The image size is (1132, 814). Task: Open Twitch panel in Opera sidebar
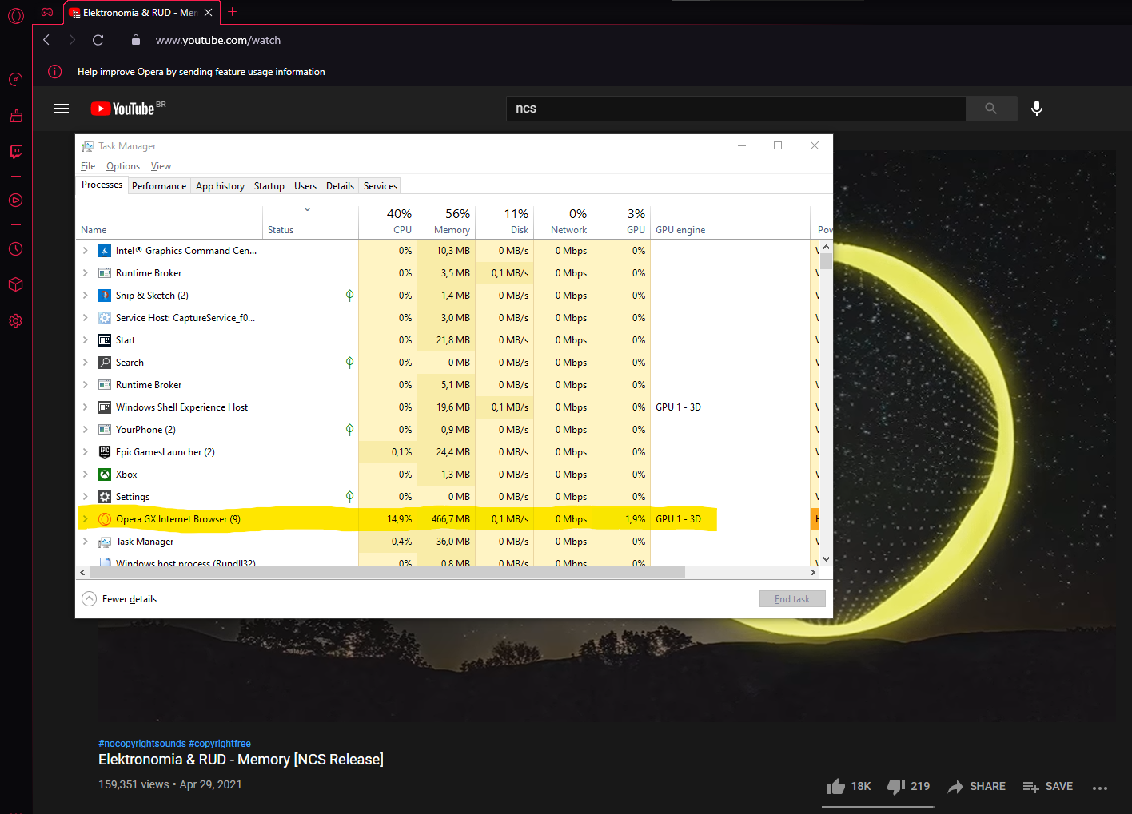pos(15,152)
